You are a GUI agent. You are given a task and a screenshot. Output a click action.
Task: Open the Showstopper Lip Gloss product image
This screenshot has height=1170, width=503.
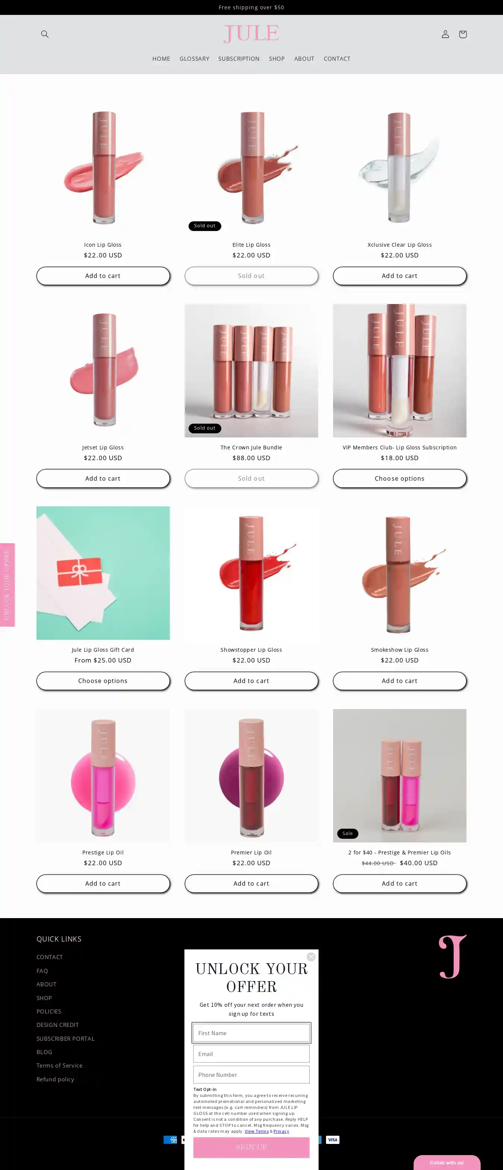(251, 573)
